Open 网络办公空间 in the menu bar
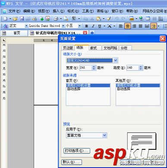The width and height of the screenshot is (167, 168). coord(154,11)
